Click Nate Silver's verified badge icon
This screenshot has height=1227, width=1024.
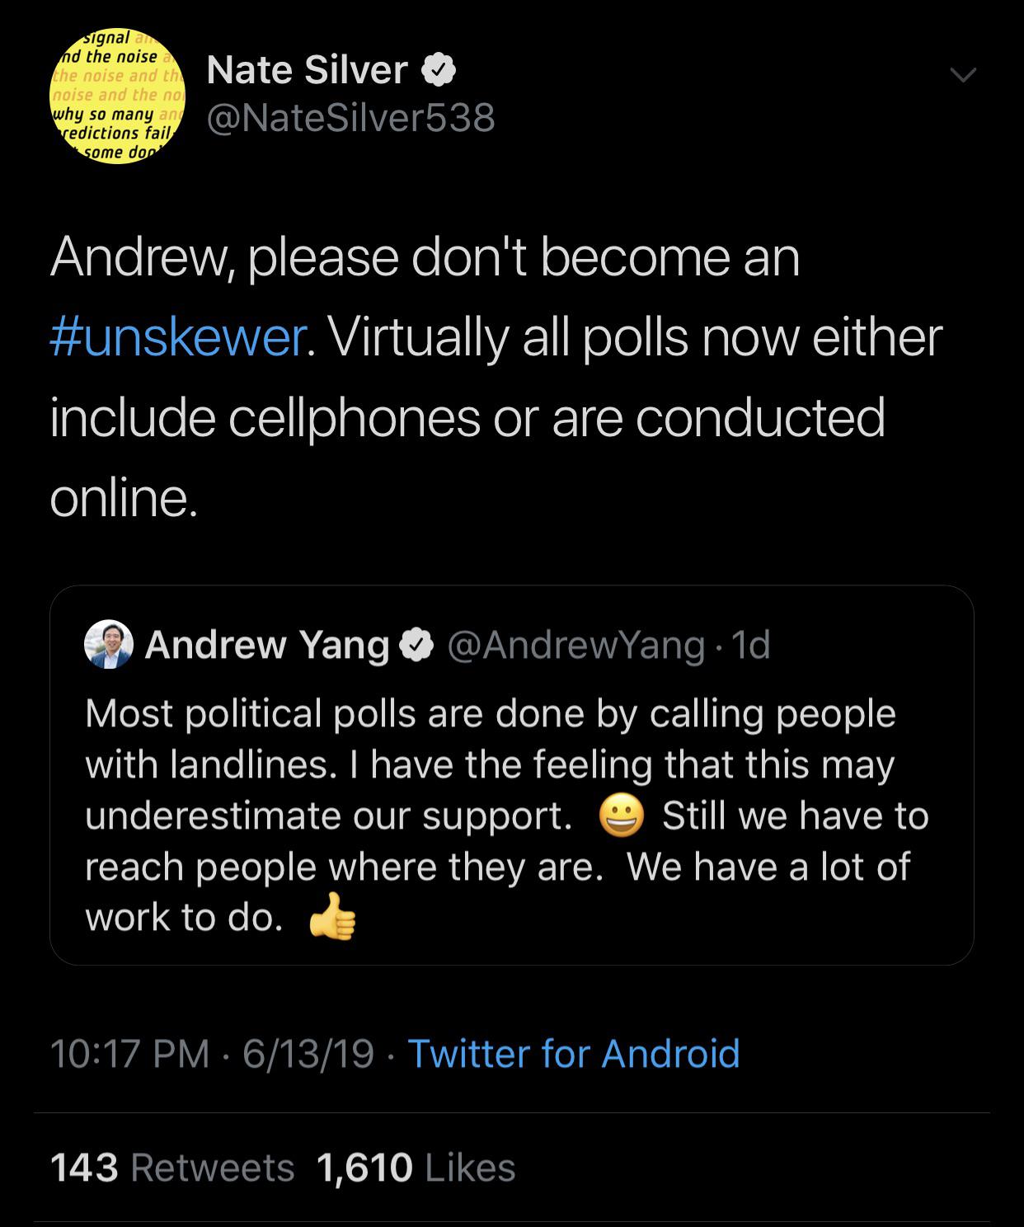(x=439, y=71)
